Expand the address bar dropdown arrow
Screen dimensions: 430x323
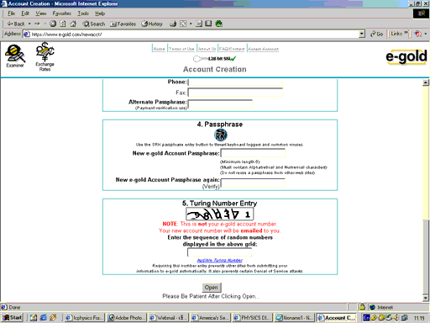pos(362,34)
